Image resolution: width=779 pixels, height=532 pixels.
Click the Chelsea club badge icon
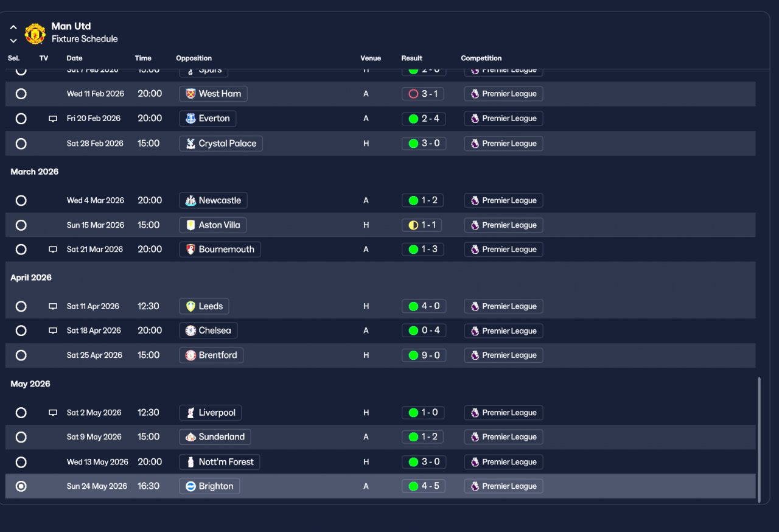tap(190, 331)
